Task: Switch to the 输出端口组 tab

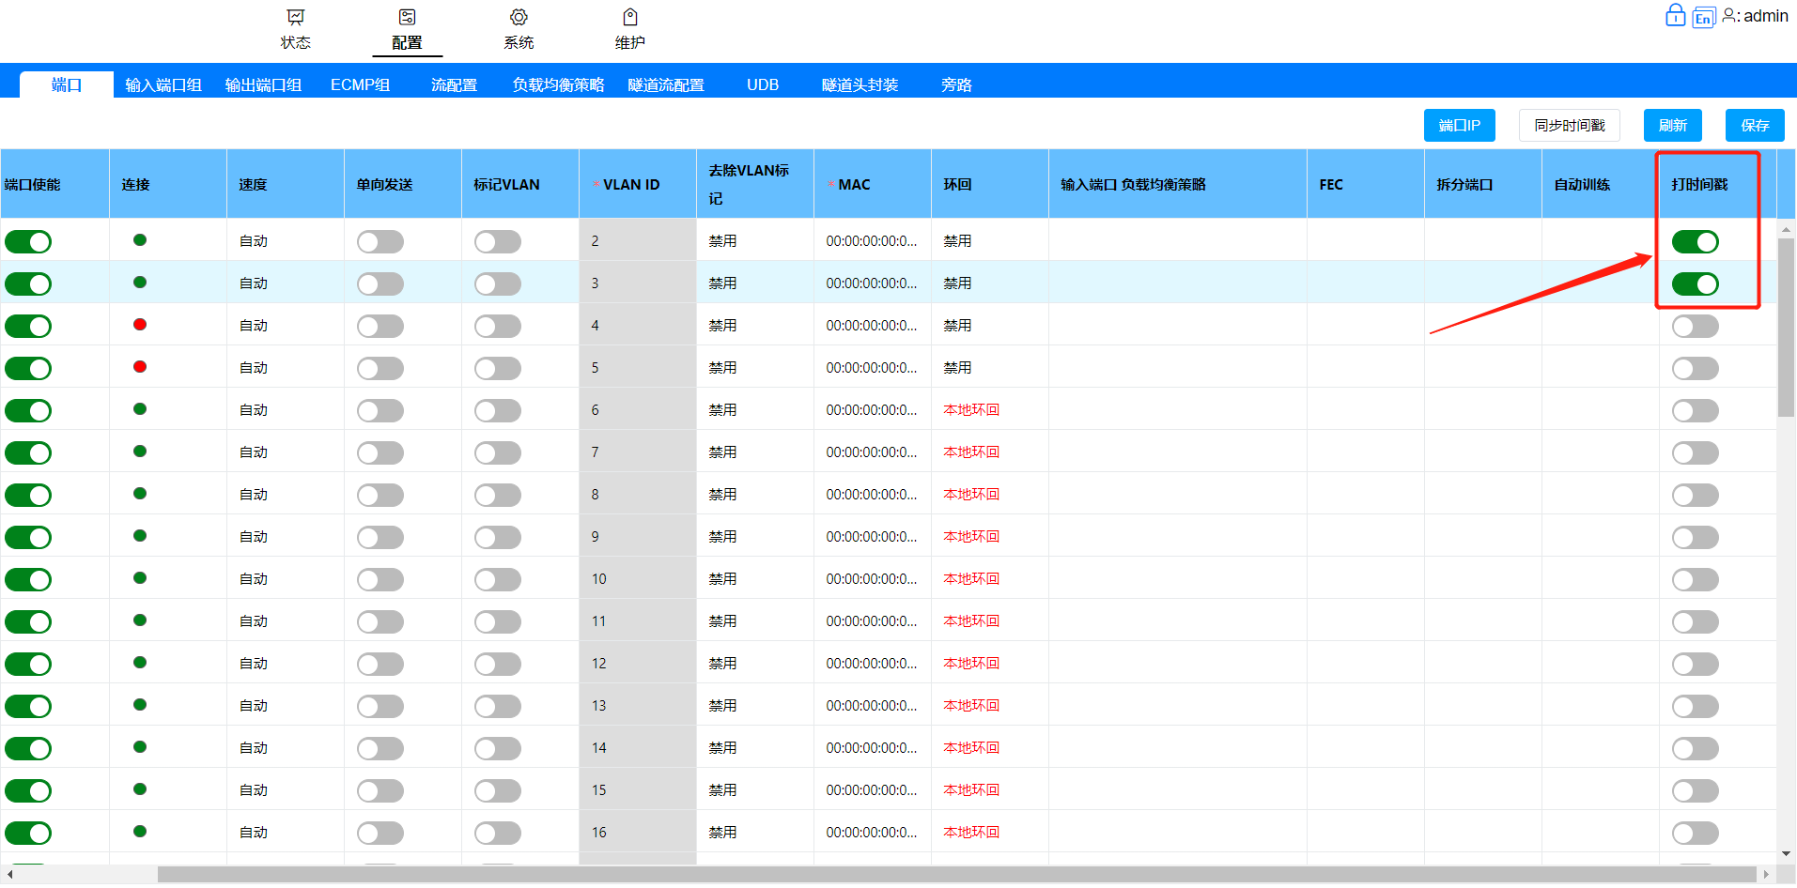Action: click(263, 84)
